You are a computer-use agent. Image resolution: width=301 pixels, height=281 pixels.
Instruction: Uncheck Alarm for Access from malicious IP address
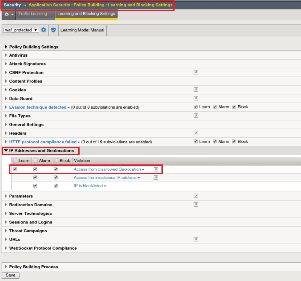click(35, 177)
